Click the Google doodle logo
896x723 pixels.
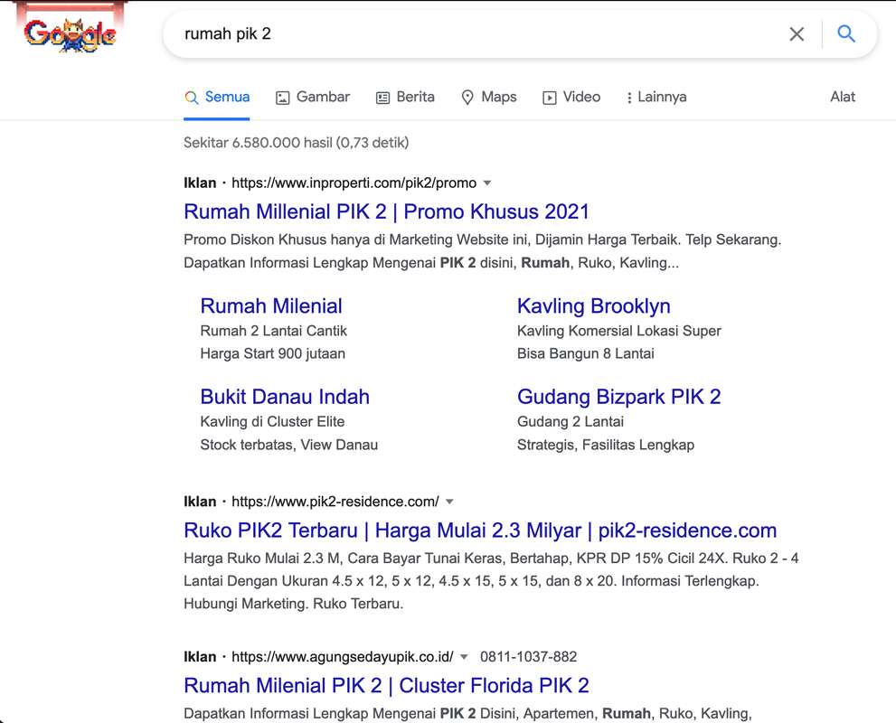click(x=71, y=34)
